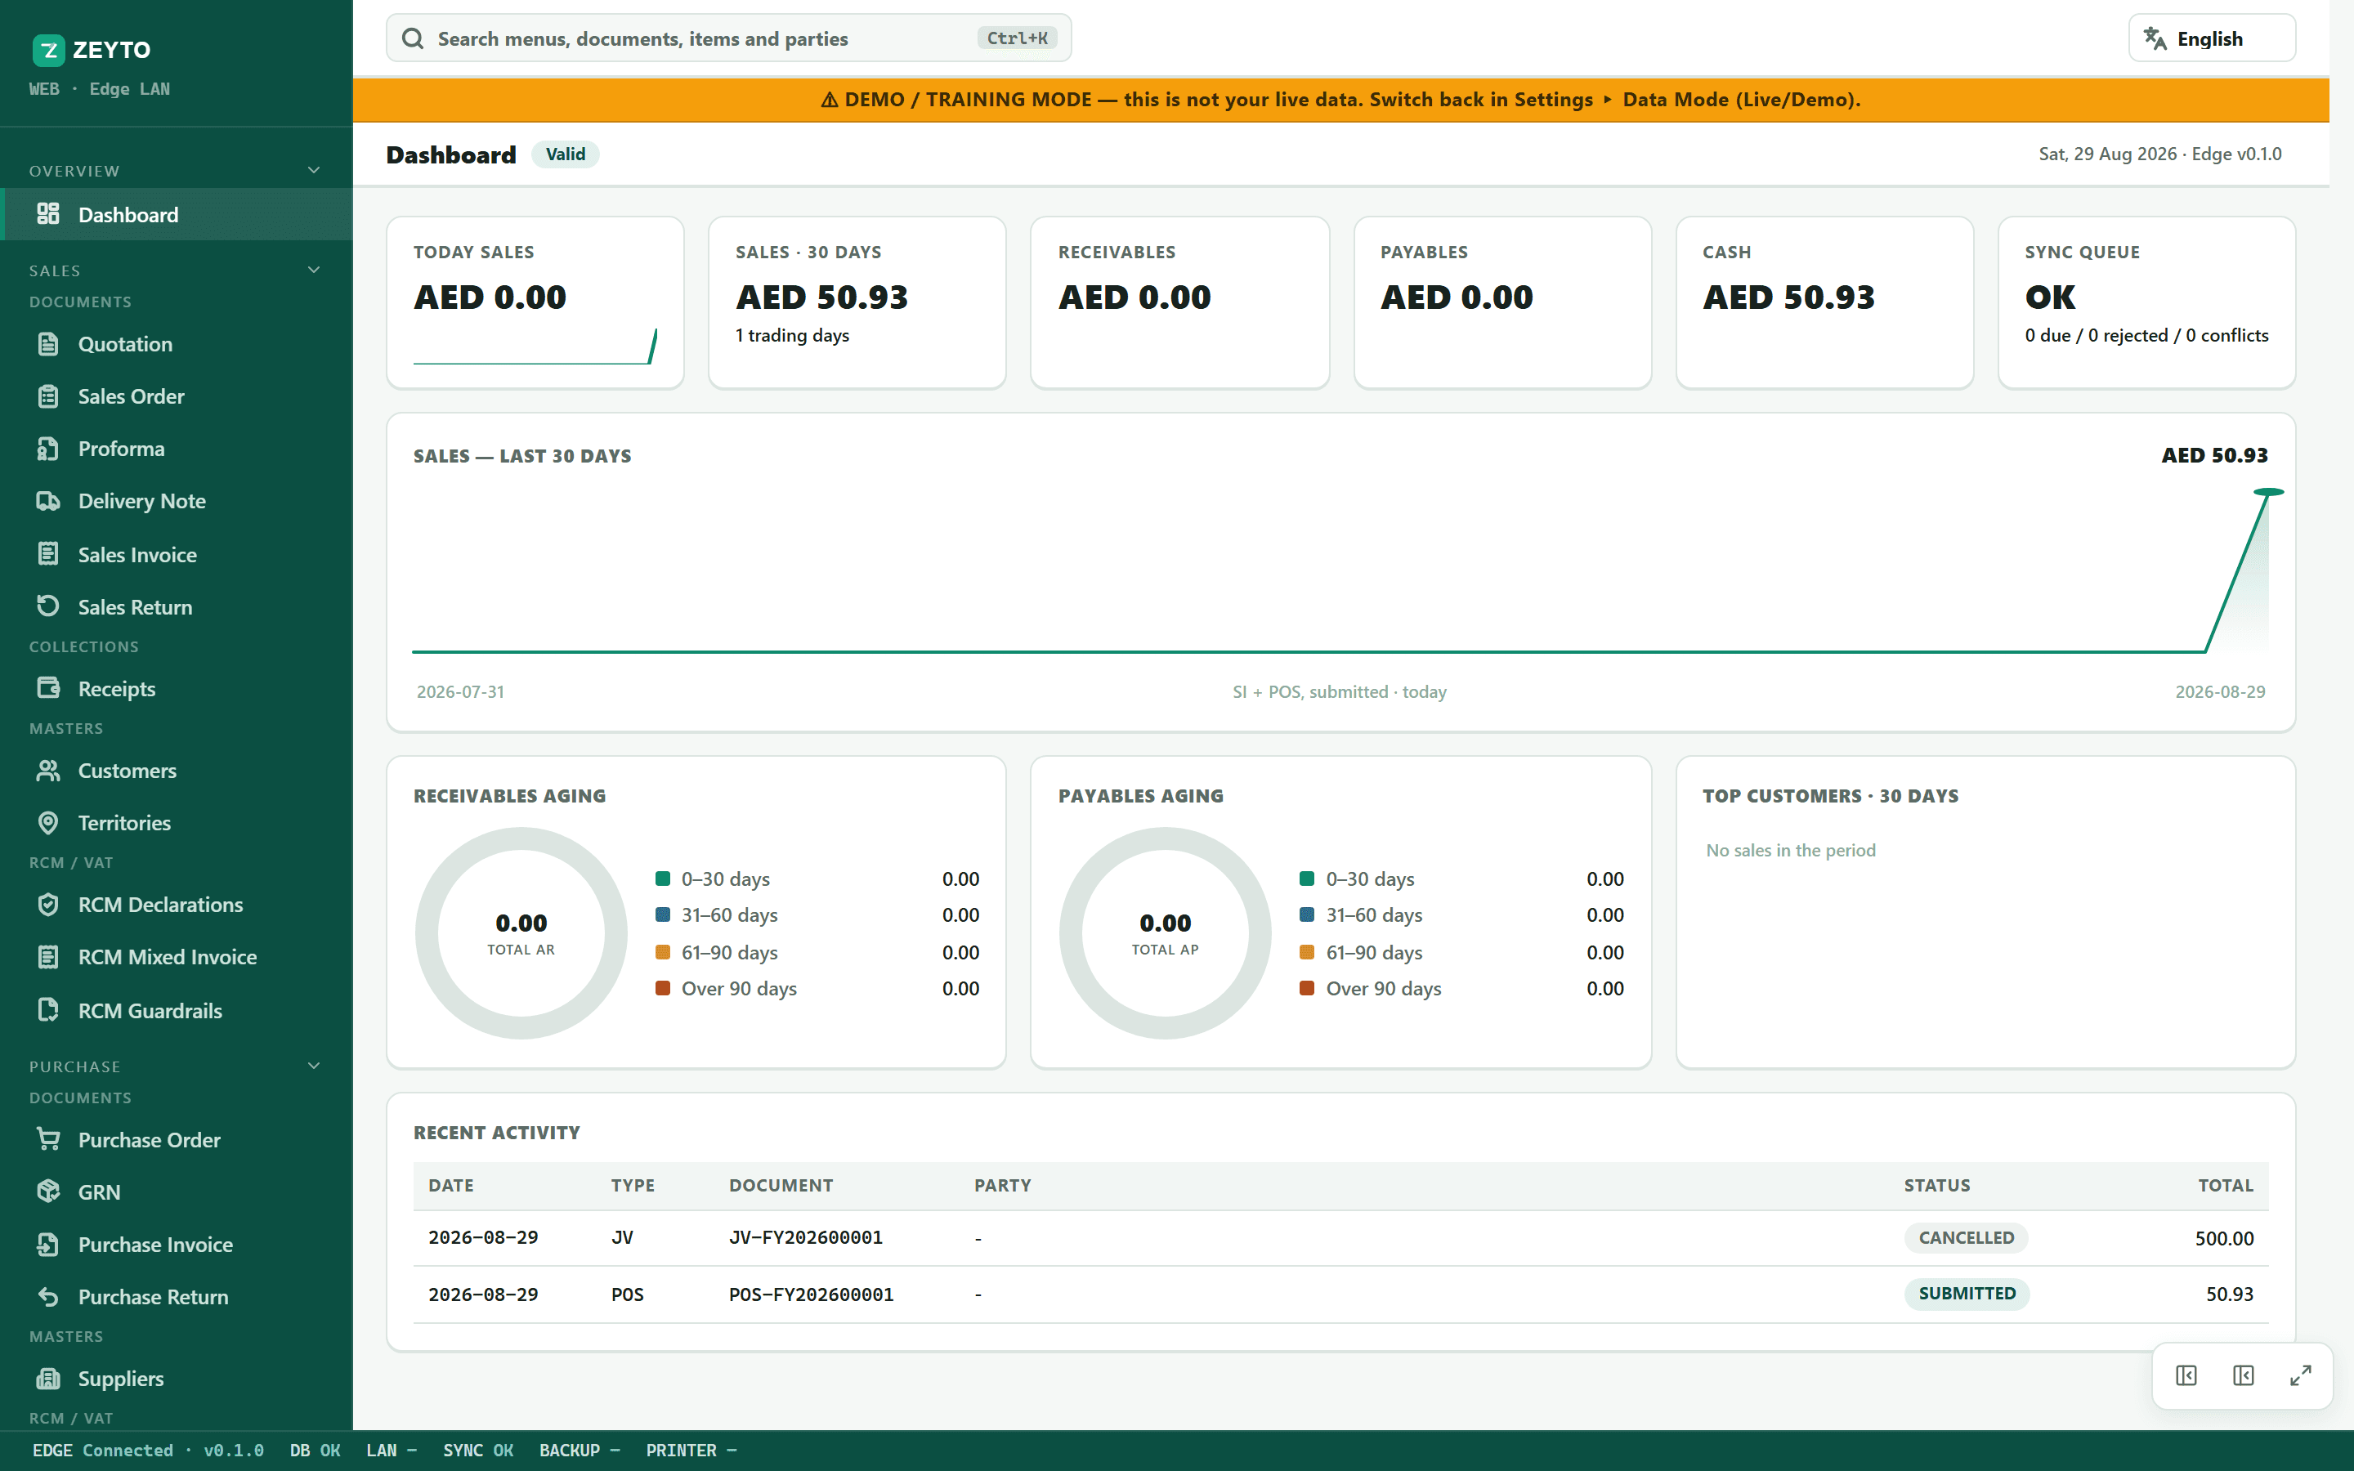Click LAN status bar entry
This screenshot has width=2354, height=1471.
(391, 1451)
